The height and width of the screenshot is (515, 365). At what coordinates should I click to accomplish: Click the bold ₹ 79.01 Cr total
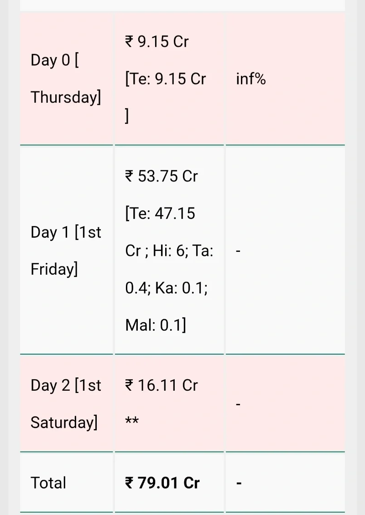click(162, 483)
